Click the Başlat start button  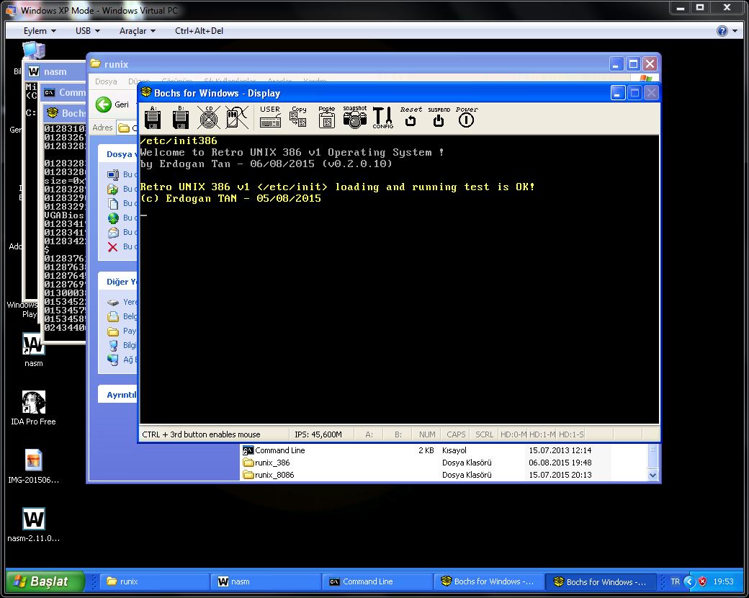[45, 581]
